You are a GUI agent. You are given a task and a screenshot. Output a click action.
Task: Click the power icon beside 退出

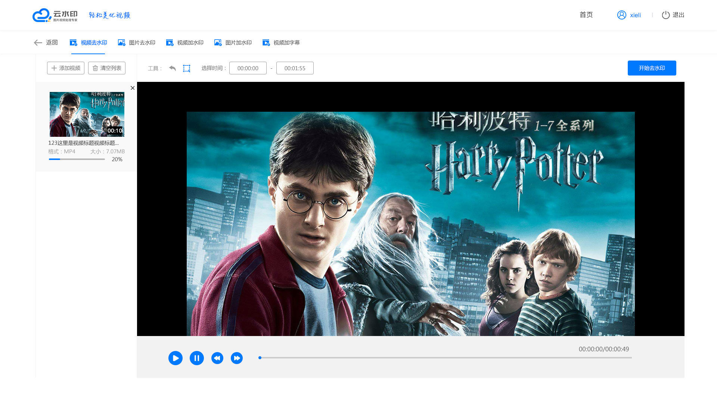tap(665, 15)
